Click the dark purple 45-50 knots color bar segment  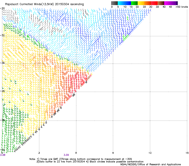174,3
